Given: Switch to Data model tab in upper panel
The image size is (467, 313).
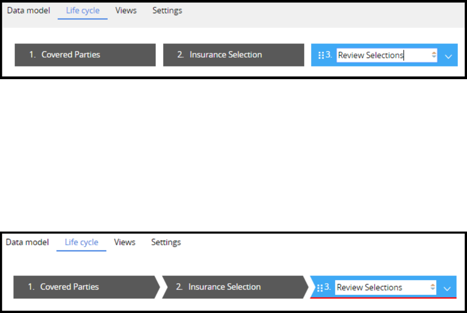Looking at the screenshot, I should (28, 11).
